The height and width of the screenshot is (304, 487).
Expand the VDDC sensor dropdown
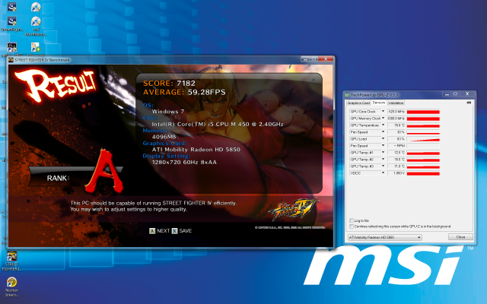pyautogui.click(x=383, y=173)
